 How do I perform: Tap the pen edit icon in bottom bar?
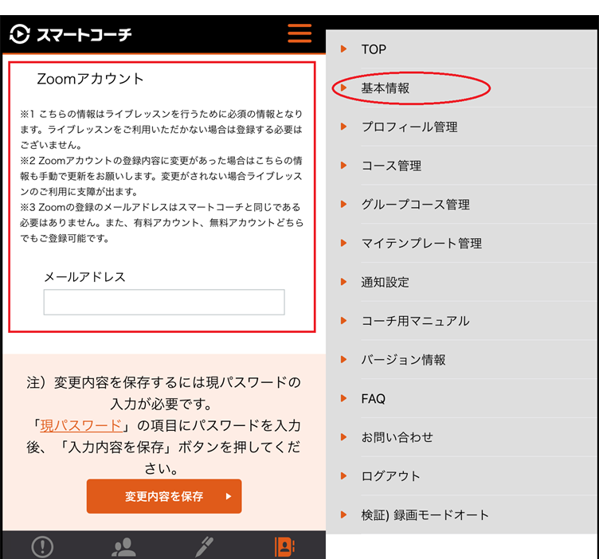click(205, 547)
